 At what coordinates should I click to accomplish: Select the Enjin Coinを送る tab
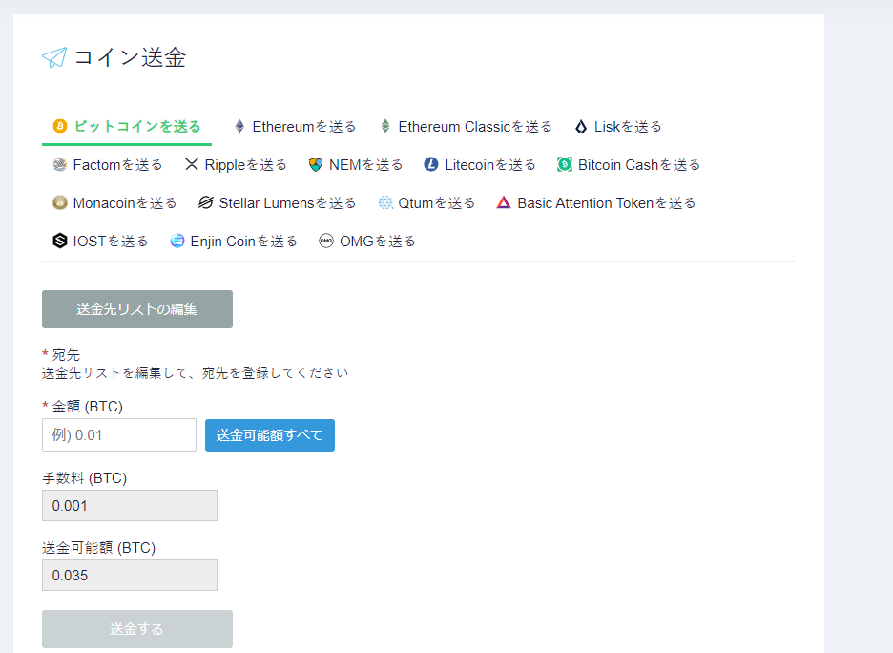pos(234,241)
